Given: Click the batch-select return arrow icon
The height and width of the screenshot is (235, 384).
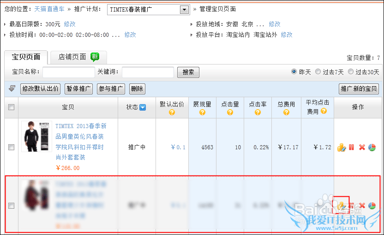Looking at the screenshot, I should (12, 88).
